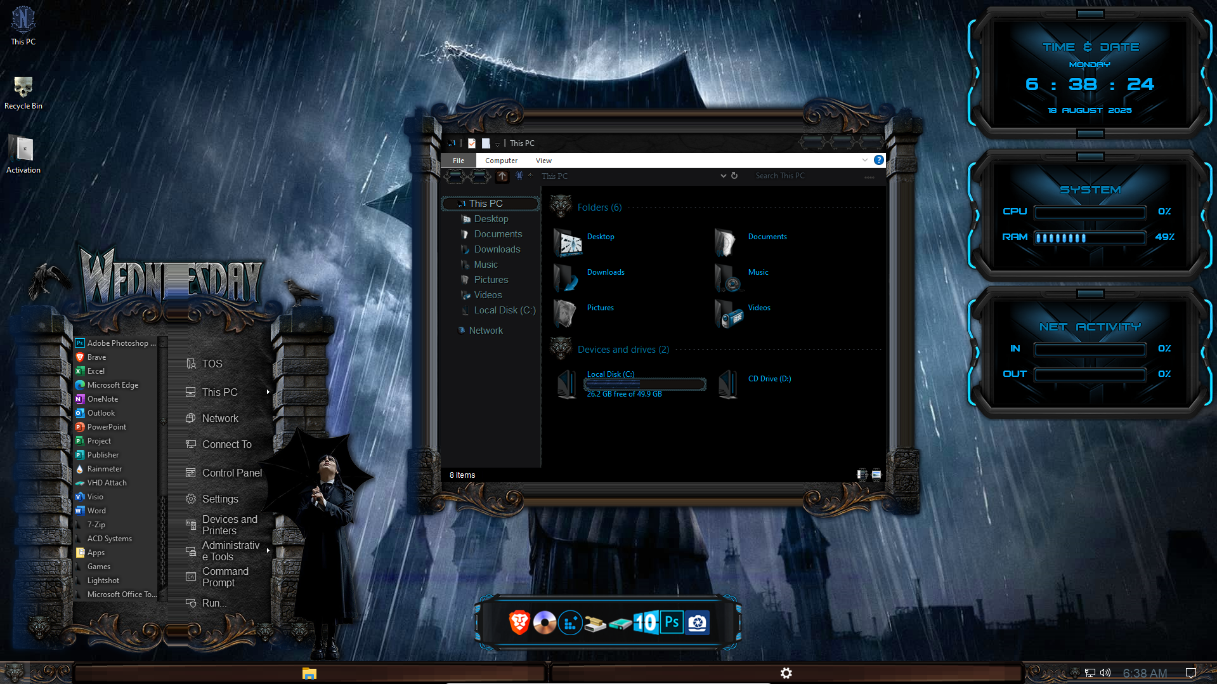Select Local Disk (C:) drive in content pane

pos(631,384)
